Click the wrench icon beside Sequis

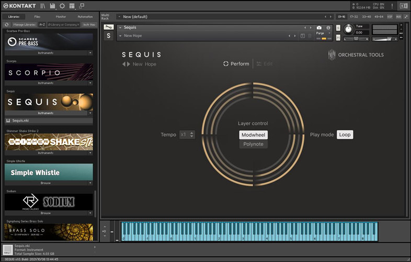[108, 27]
